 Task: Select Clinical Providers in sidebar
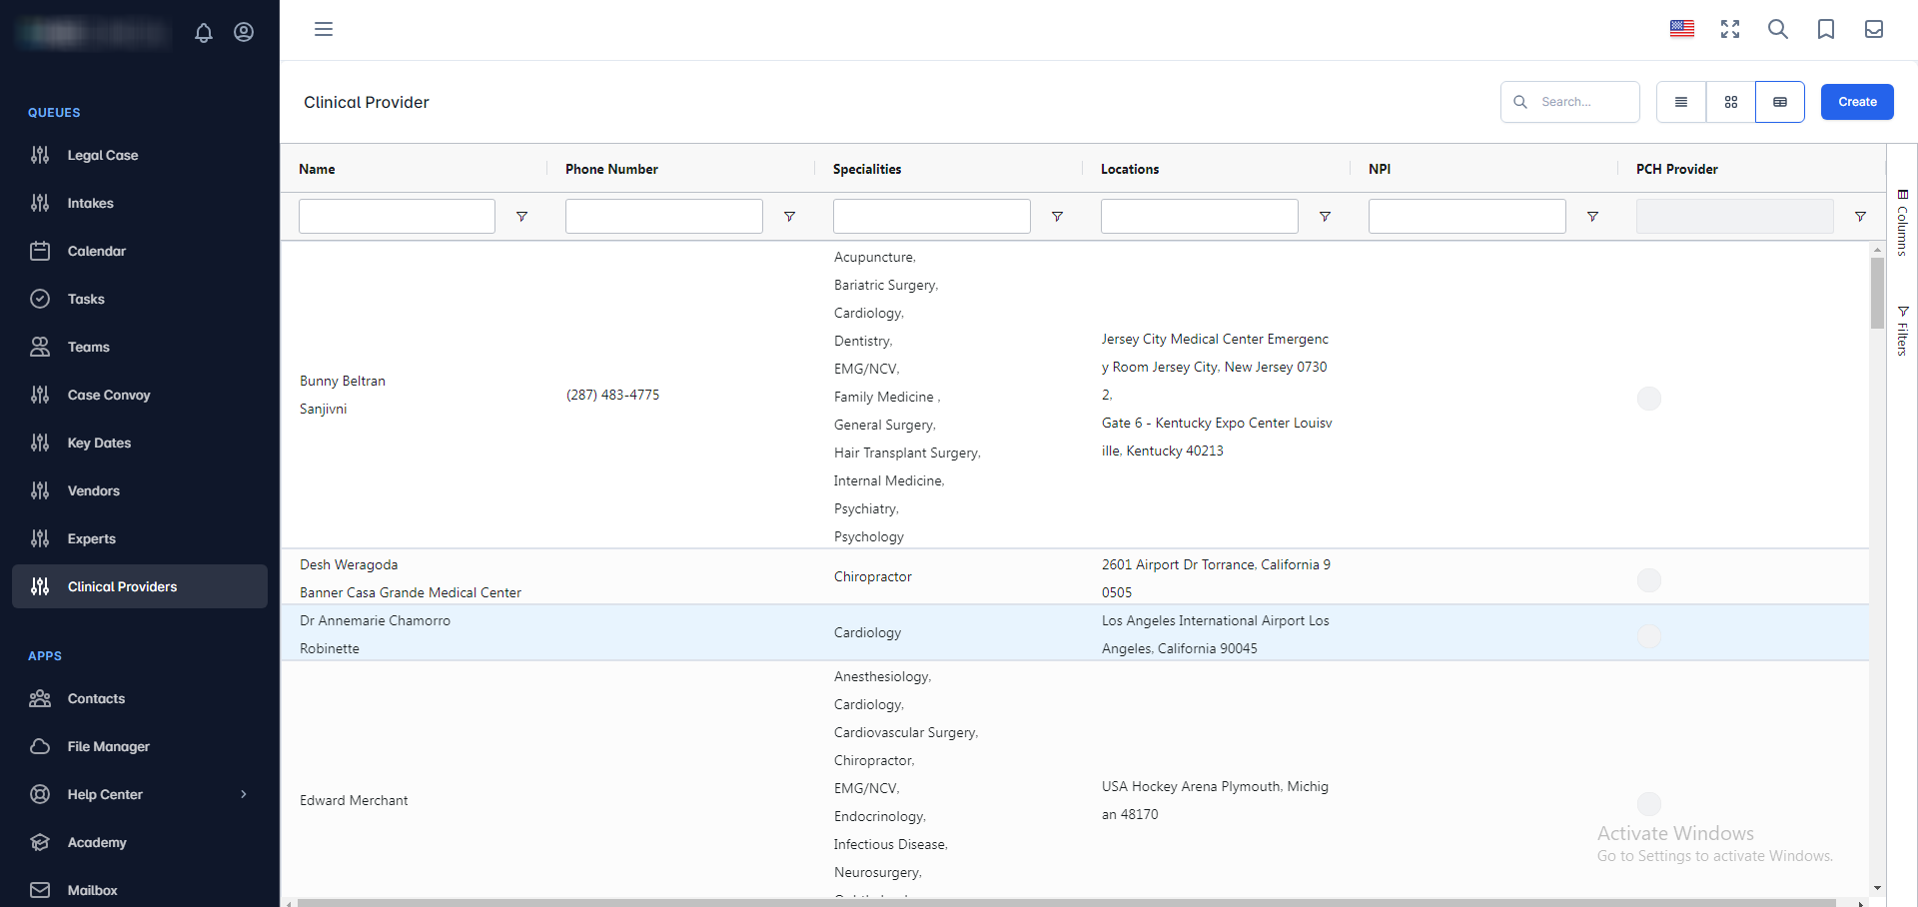point(140,586)
